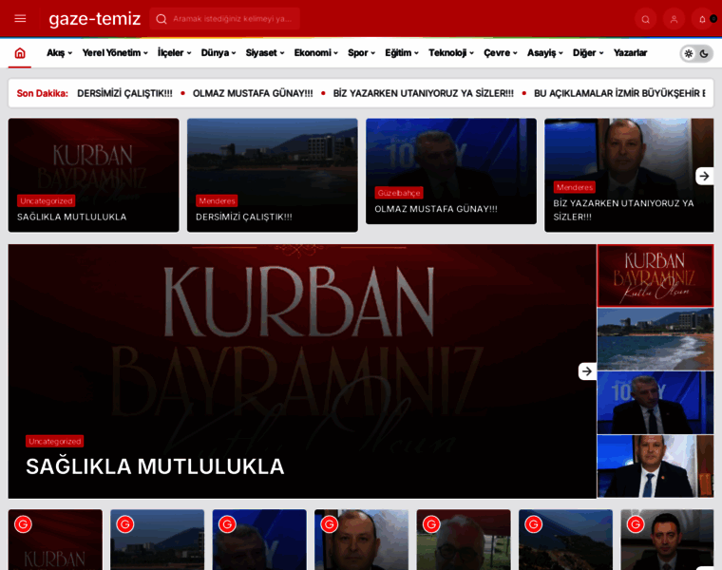722x570 pixels.
Task: Click the G badge on third bottom card
Action: tap(227, 524)
